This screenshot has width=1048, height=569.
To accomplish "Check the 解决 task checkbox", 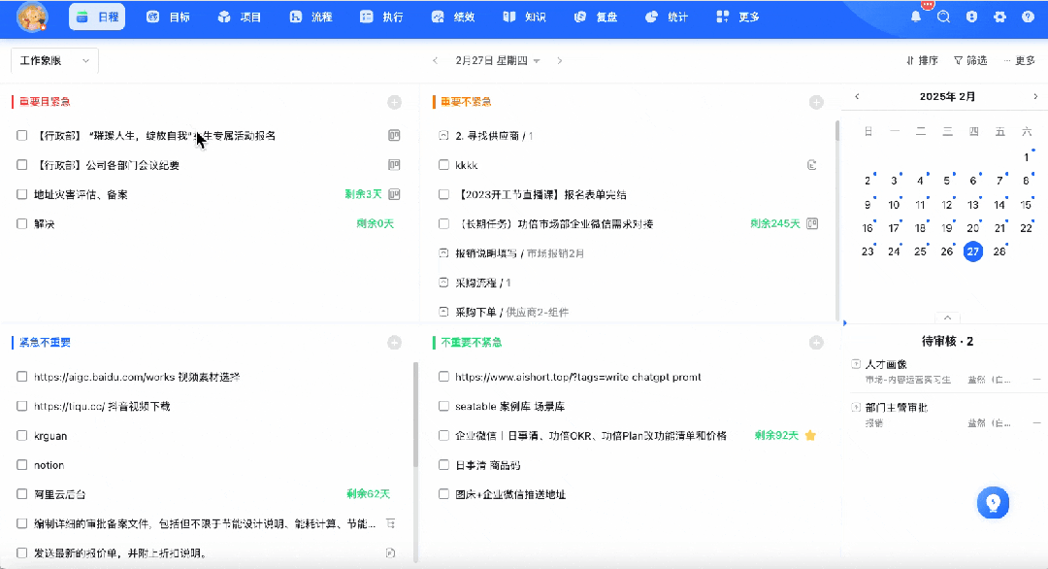I will pyautogui.click(x=22, y=224).
